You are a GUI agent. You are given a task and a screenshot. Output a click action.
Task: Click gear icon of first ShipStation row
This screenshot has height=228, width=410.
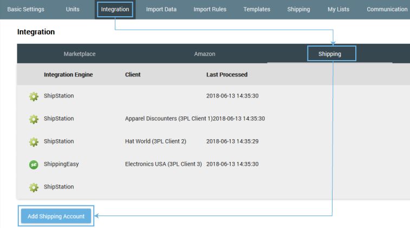click(34, 96)
